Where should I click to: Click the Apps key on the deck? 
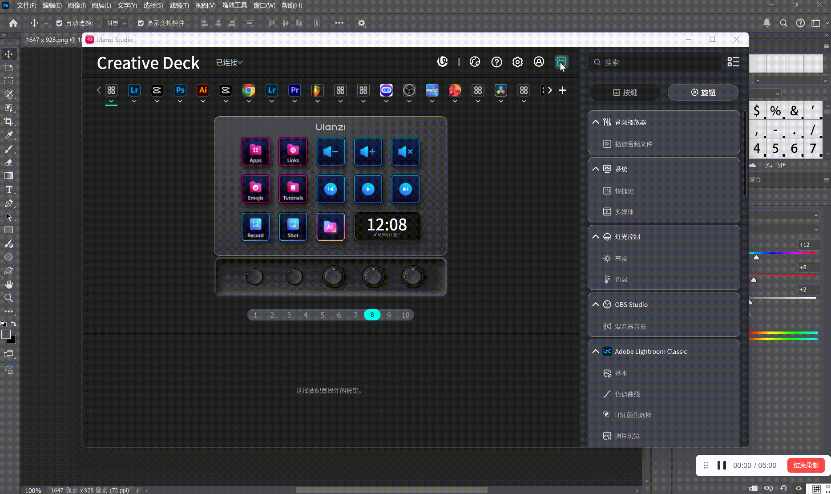click(255, 152)
